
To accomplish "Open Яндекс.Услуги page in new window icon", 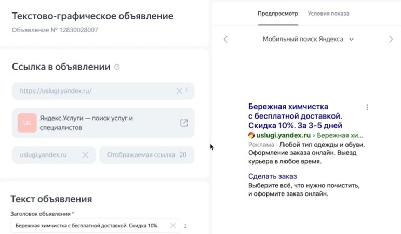I will (x=184, y=123).
